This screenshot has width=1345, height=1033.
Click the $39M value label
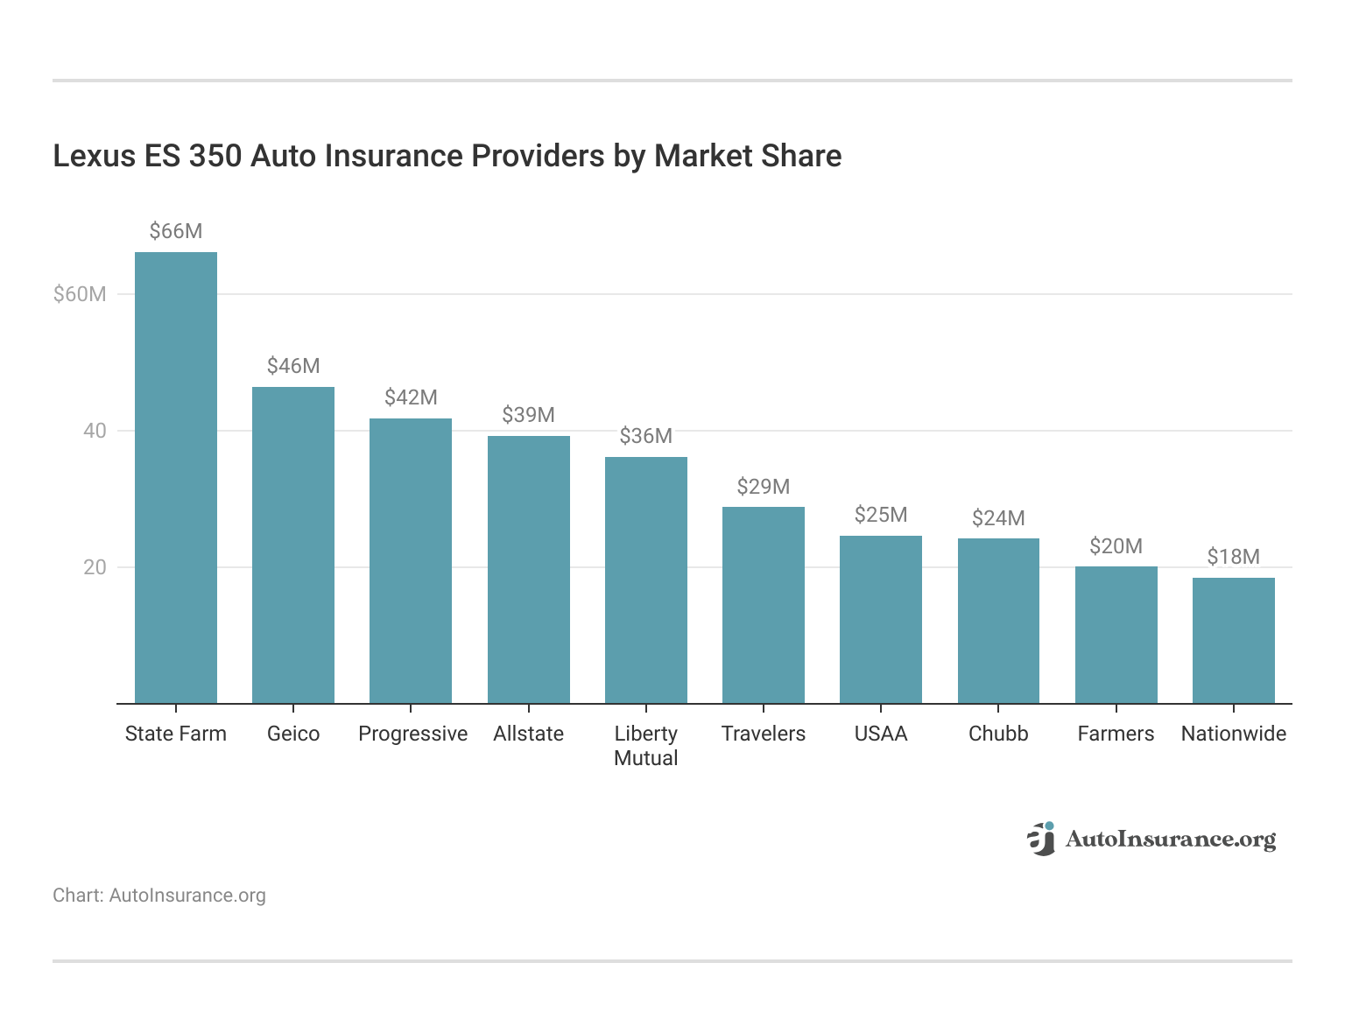pyautogui.click(x=529, y=415)
